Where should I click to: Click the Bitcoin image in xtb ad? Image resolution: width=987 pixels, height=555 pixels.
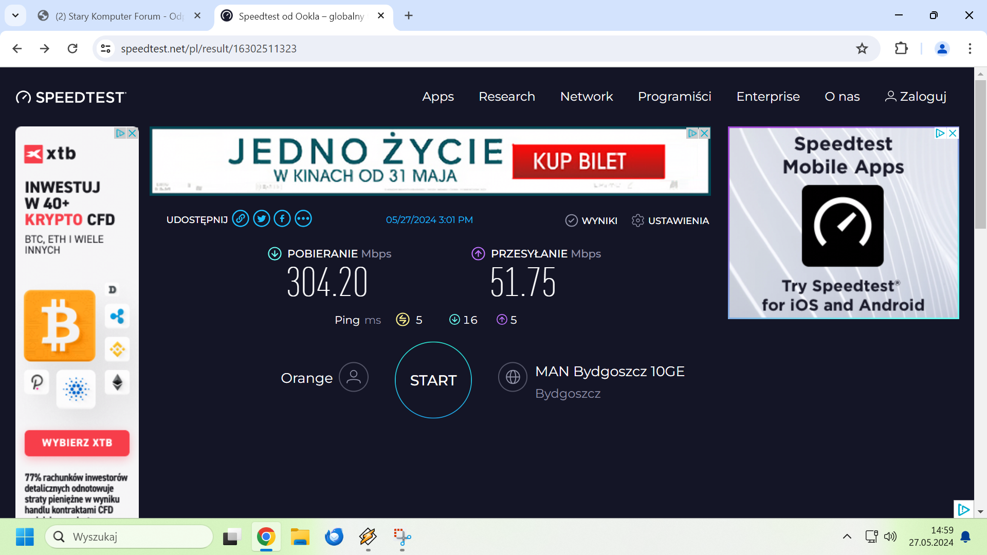(60, 326)
